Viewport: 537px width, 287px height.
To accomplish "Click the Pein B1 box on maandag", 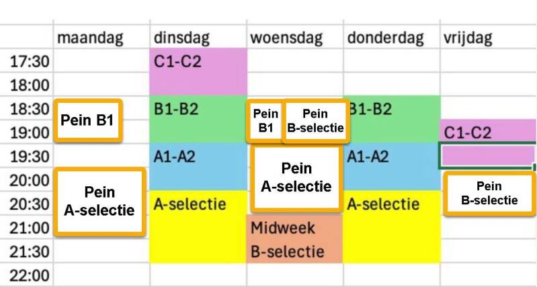I will click(x=88, y=120).
